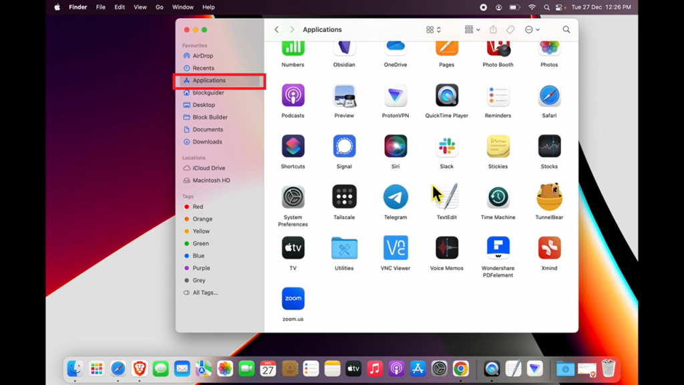Select the Slack app icon
The image size is (684, 385).
tap(447, 146)
